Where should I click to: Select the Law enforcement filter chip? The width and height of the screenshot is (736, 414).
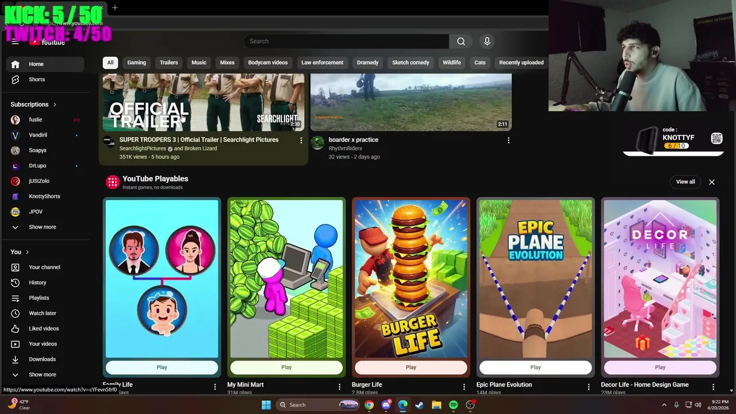coord(323,63)
